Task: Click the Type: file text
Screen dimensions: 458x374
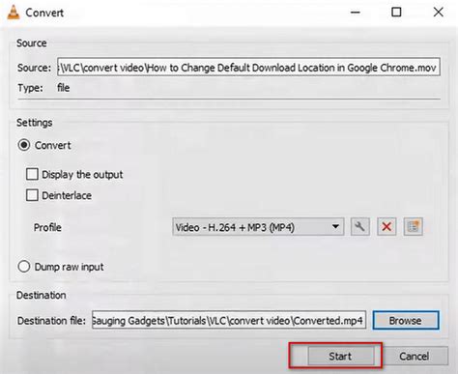Action: 43,88
